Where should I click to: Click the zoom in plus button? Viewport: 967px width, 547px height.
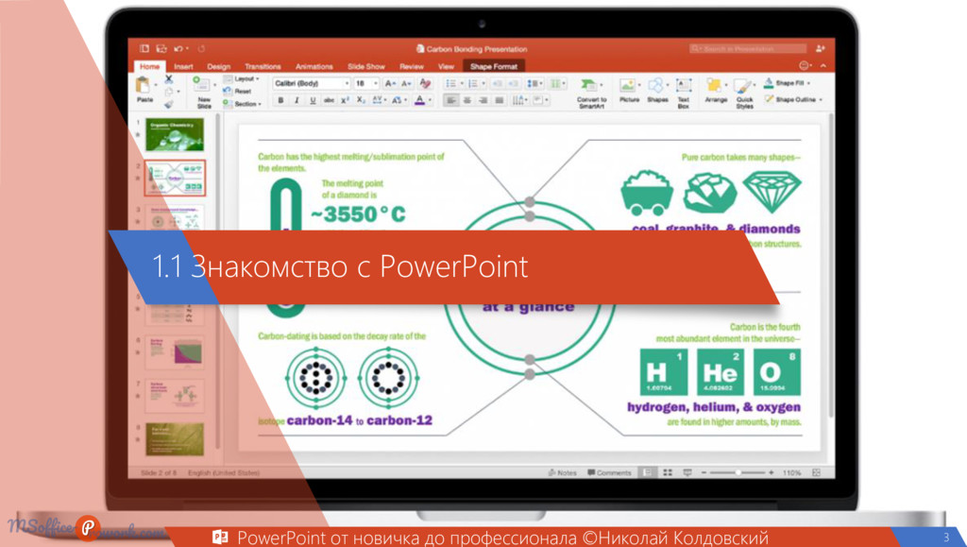pos(771,472)
